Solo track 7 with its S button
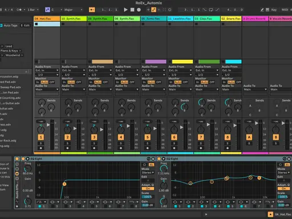 (201, 143)
